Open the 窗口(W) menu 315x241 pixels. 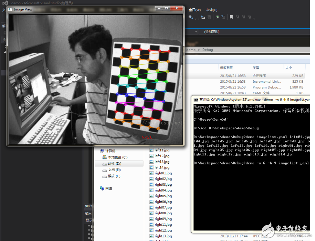[x=195, y=10]
